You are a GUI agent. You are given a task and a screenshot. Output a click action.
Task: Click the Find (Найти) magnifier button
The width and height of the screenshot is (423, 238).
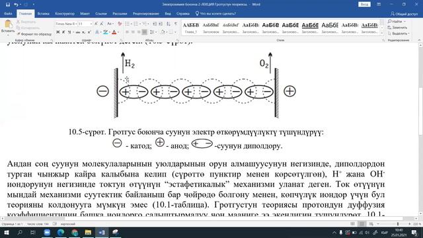click(397, 21)
